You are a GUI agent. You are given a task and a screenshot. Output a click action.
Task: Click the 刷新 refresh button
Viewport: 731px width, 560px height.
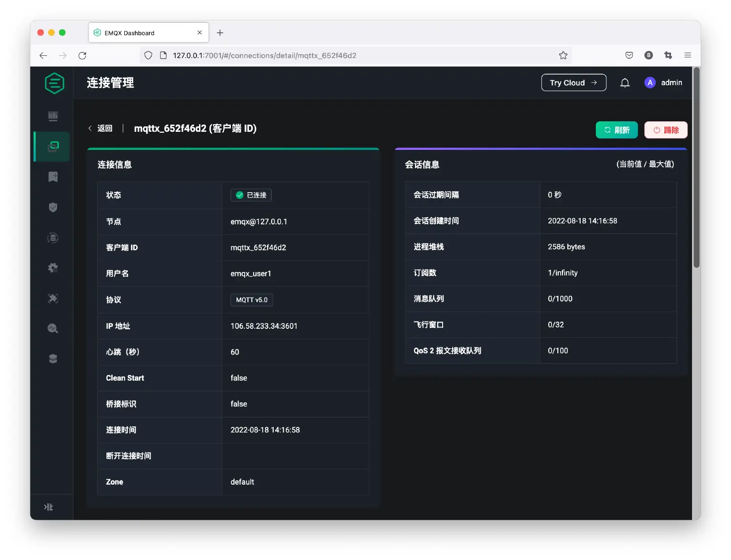617,130
